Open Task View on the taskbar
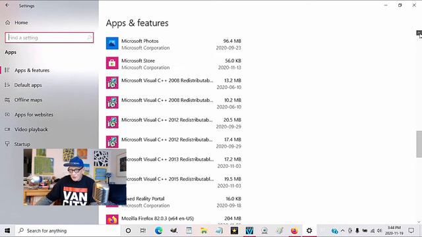This screenshot has width=422, height=237. pyautogui.click(x=143, y=230)
